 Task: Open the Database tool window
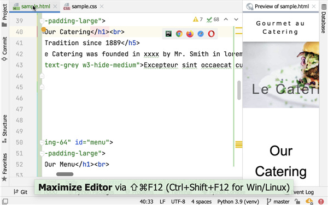pos(324,19)
